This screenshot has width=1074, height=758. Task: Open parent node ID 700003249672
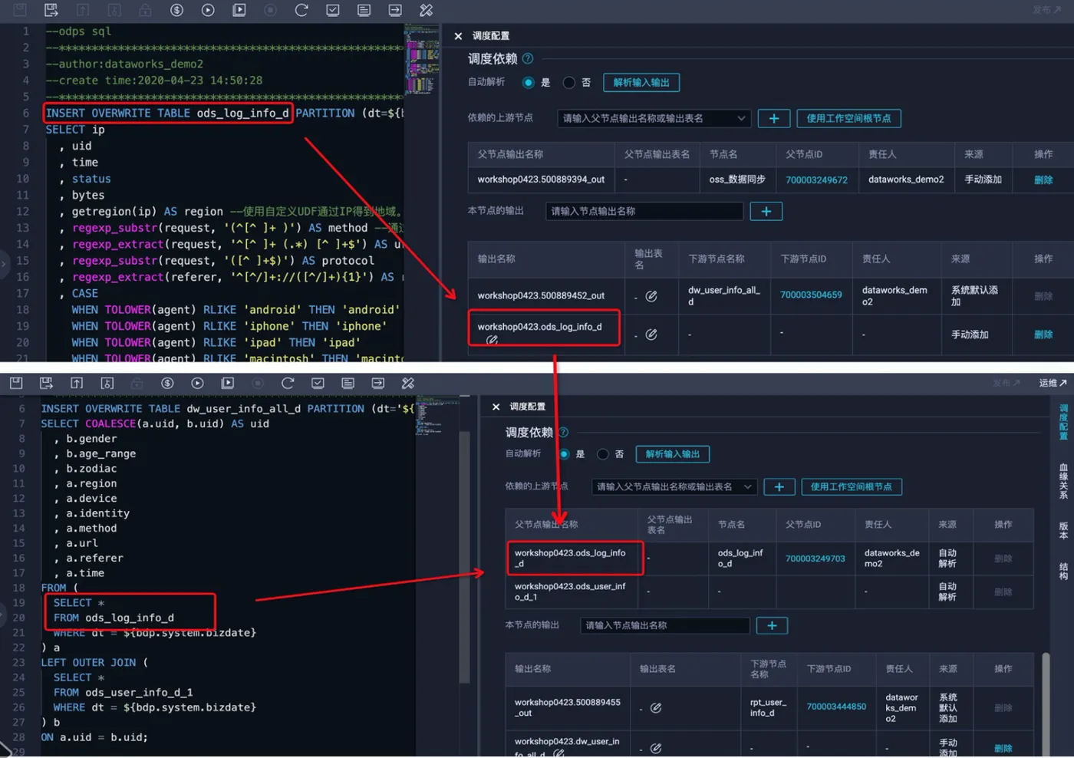(816, 180)
